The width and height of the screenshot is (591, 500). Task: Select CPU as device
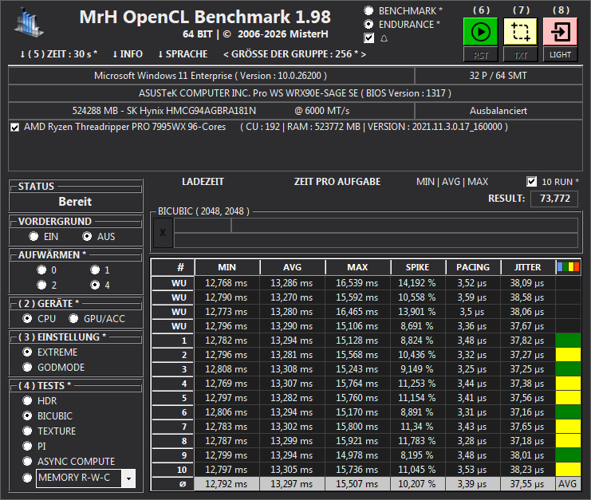(27, 318)
